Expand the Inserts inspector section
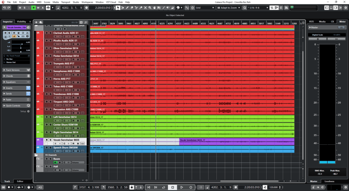 tap(16, 88)
